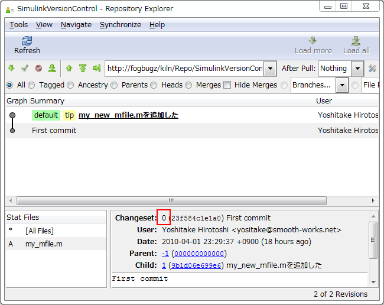The image size is (384, 305).
Task: Open the Synchronize menu
Action: pos(120,25)
